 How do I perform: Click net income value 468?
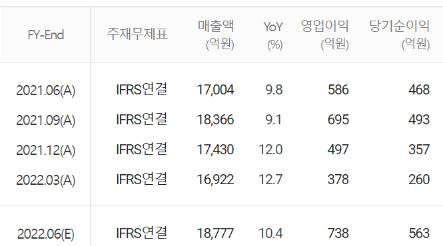point(419,90)
